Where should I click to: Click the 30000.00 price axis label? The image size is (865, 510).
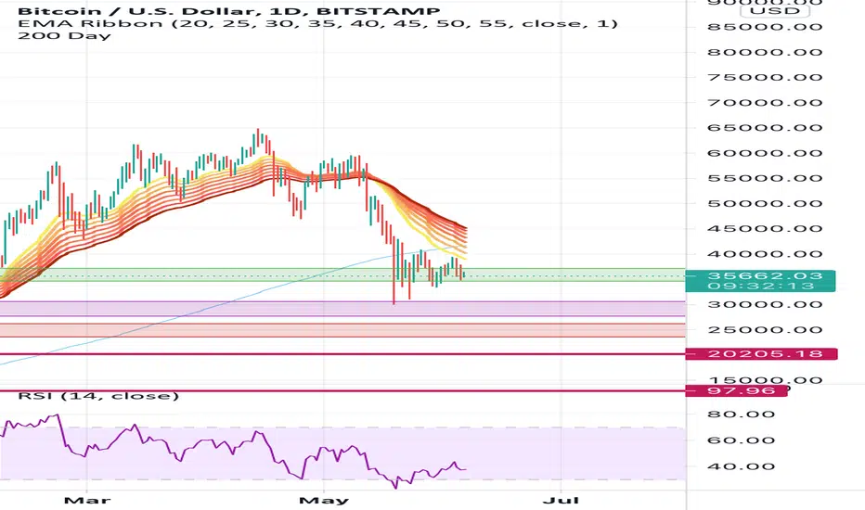pyautogui.click(x=765, y=304)
